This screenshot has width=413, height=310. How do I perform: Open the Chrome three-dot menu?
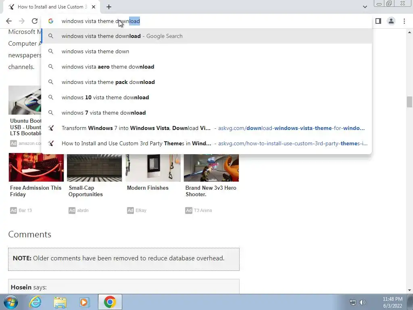click(404, 21)
